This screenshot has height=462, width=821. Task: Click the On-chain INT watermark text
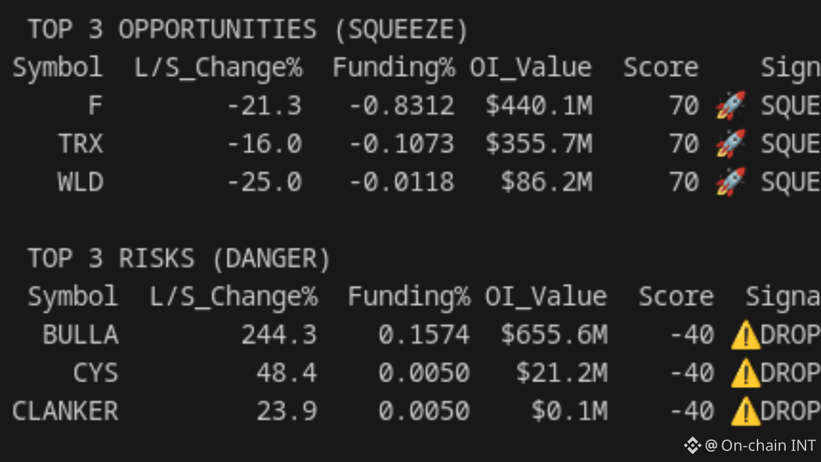tap(768, 445)
